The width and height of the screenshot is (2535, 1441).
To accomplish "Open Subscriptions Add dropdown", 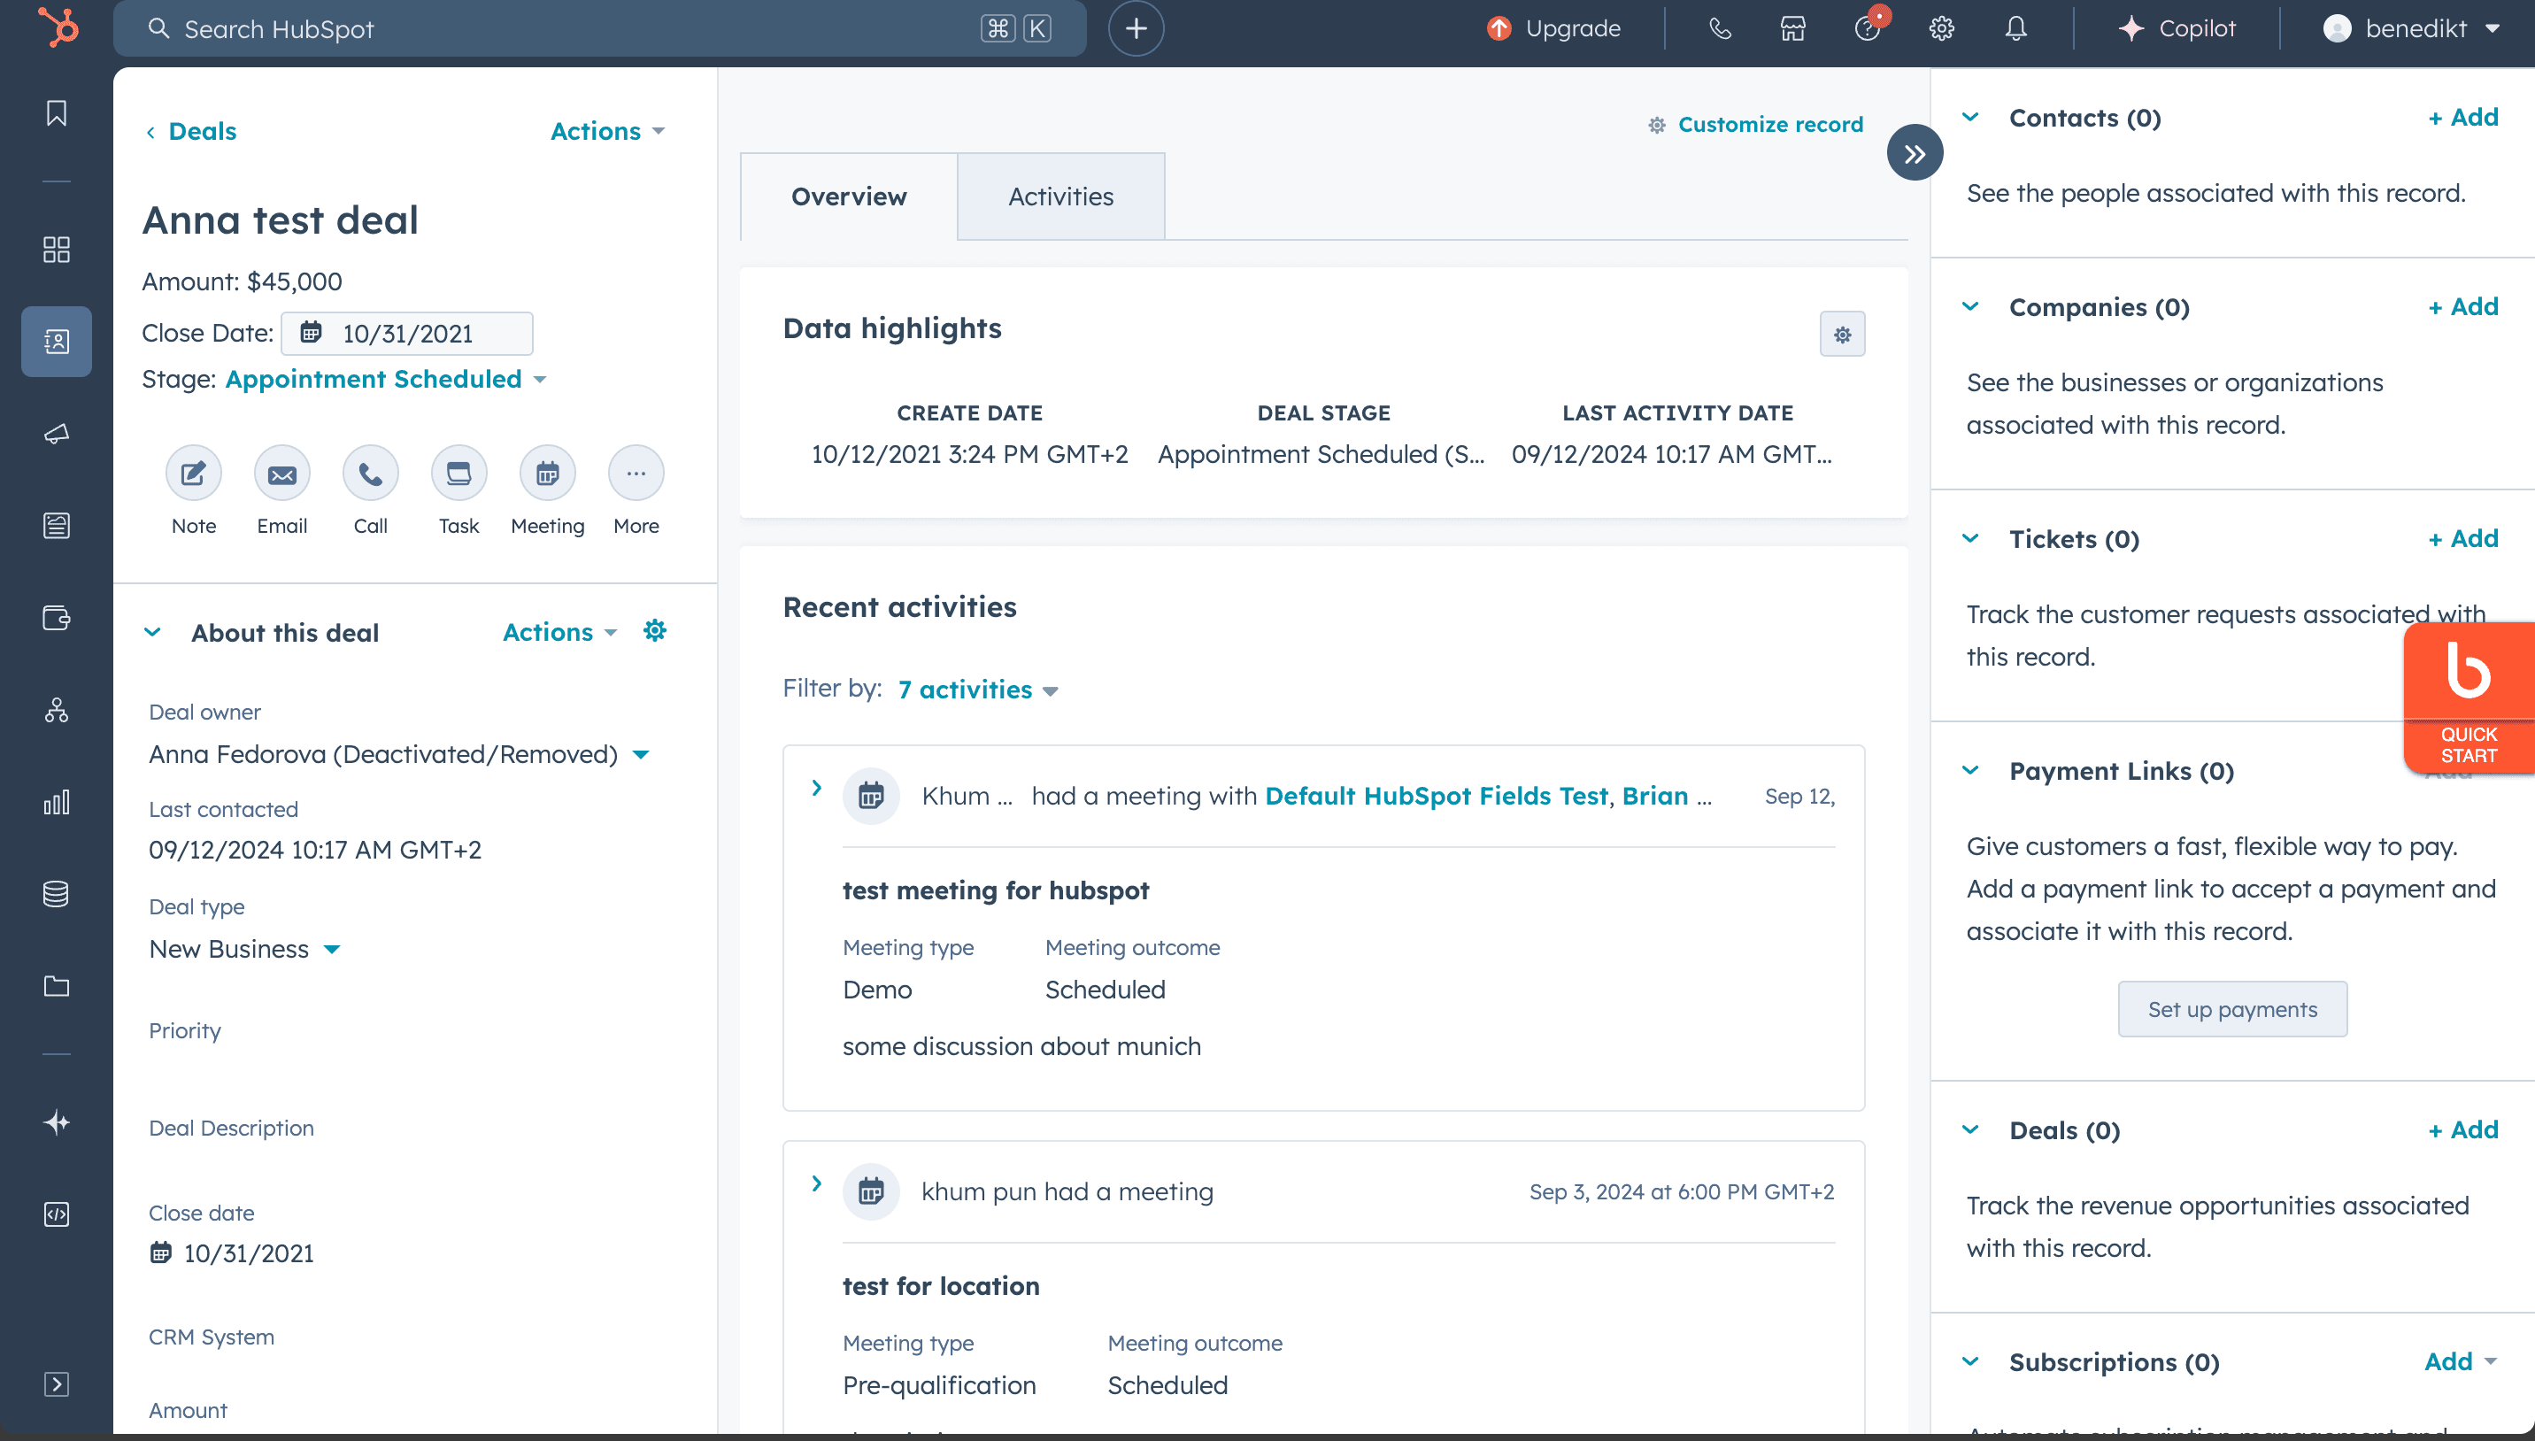I will [x=2461, y=1362].
